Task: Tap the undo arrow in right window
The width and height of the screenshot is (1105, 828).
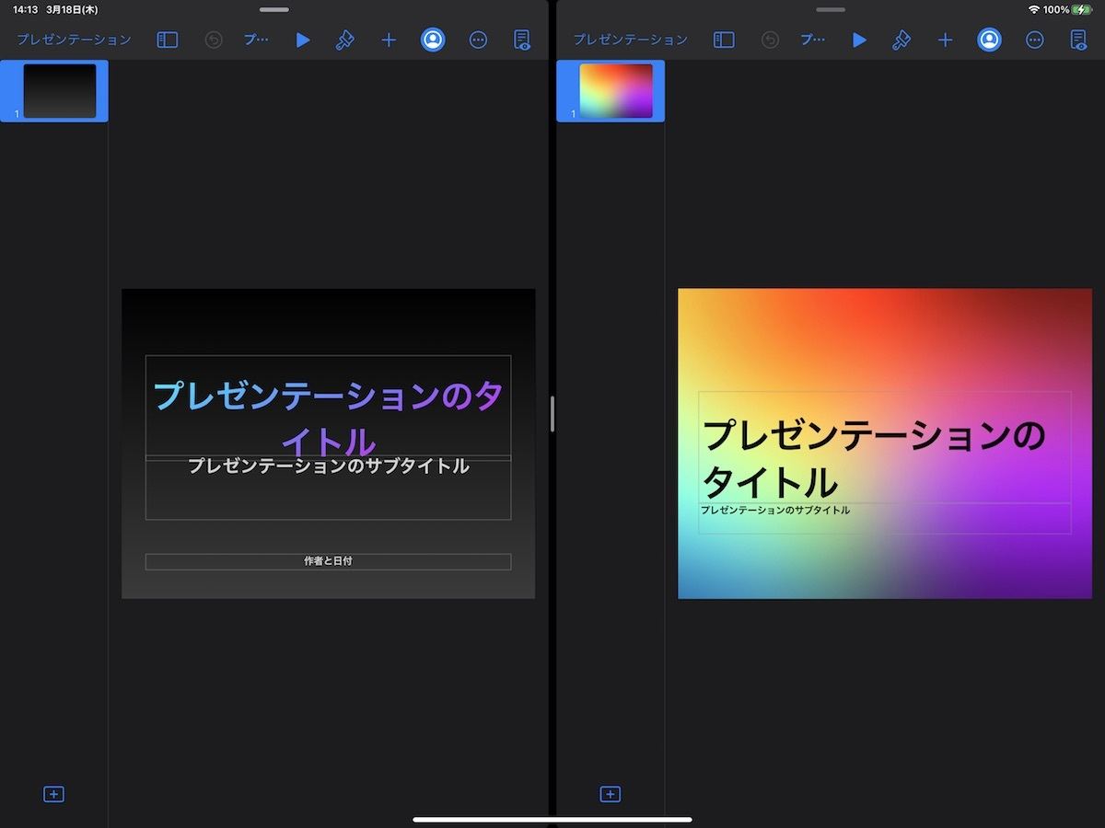Action: click(x=770, y=40)
